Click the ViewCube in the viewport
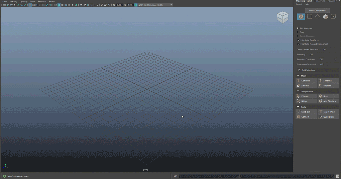The image size is (341, 179). coord(282,17)
